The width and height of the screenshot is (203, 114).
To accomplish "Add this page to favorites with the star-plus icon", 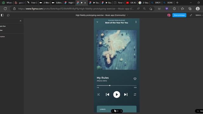I will pos(150,9).
